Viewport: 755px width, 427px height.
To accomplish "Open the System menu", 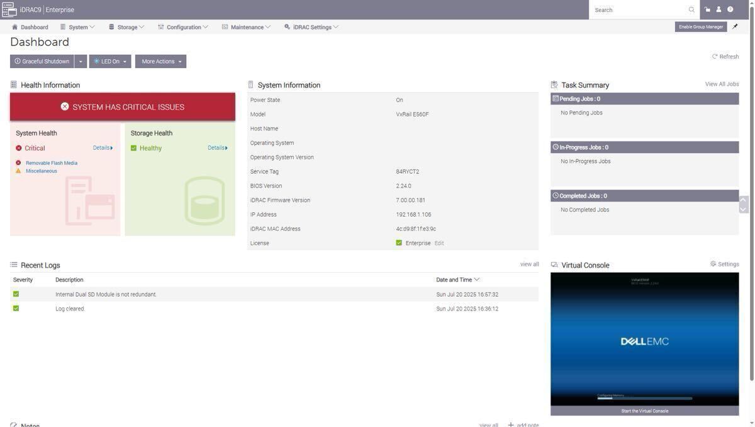I will pos(77,27).
